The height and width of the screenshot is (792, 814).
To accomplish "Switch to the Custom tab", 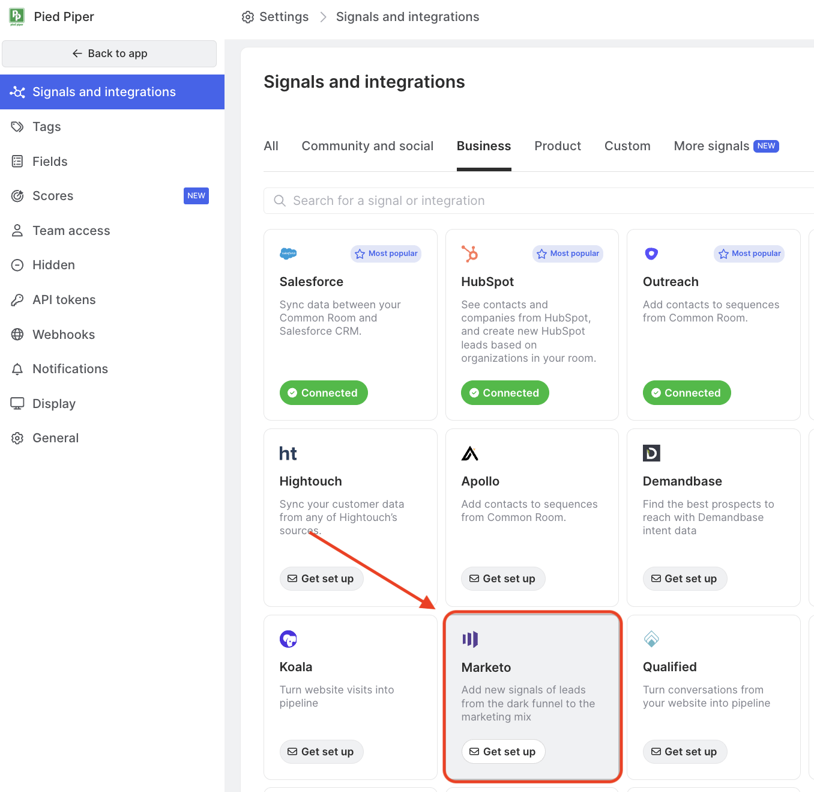I will point(627,146).
